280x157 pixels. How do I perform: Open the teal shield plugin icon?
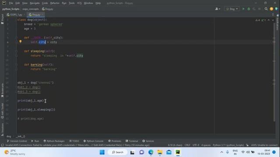tap(277, 9)
